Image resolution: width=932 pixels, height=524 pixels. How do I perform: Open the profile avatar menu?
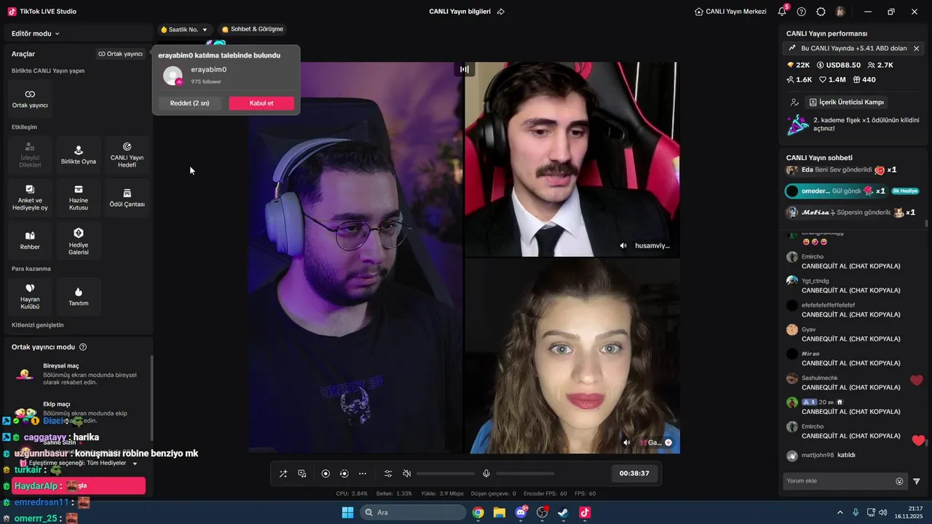tap(840, 12)
